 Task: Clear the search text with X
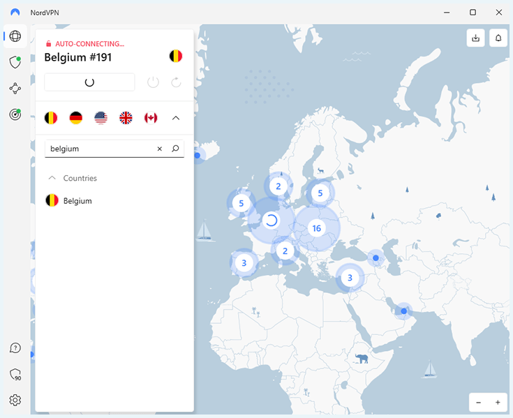coord(160,149)
